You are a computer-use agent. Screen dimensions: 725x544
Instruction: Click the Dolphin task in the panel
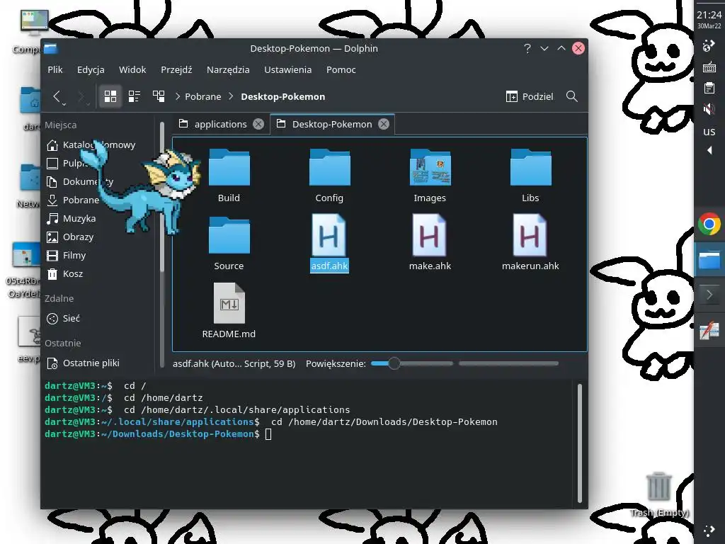click(709, 260)
